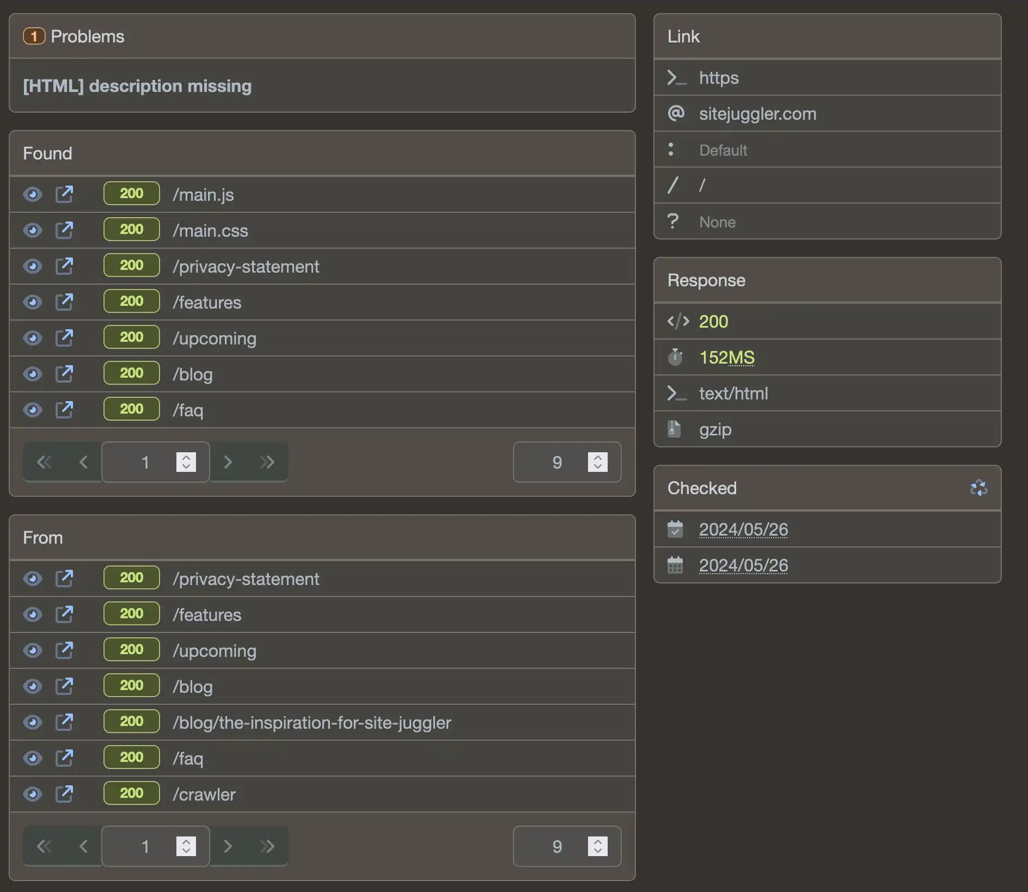Open /main.css in new window
This screenshot has height=892, width=1028.
click(x=64, y=230)
